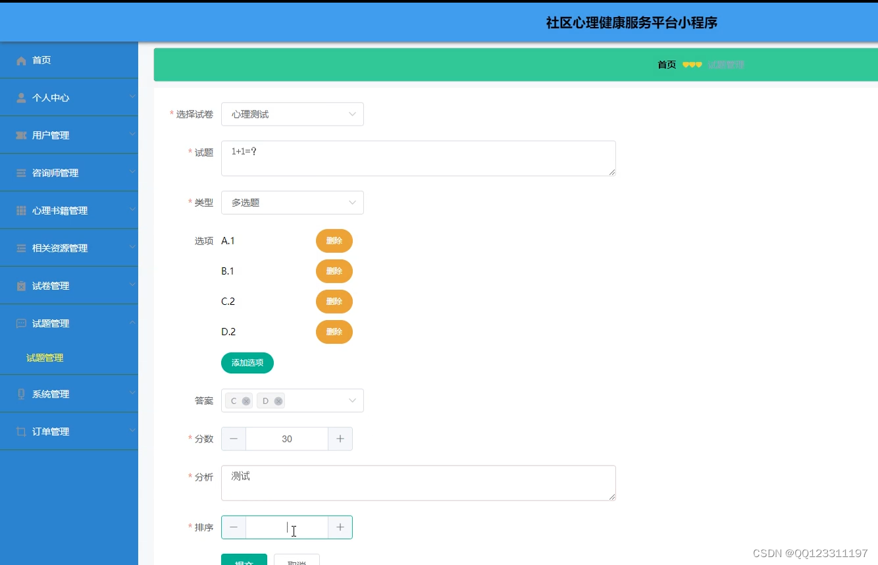Click the 分数 number field showing 30
Screen dimensions: 878x565
[287, 439]
